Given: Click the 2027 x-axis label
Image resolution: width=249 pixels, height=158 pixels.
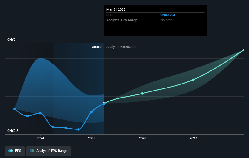Looking at the screenshot, I should point(193,138).
